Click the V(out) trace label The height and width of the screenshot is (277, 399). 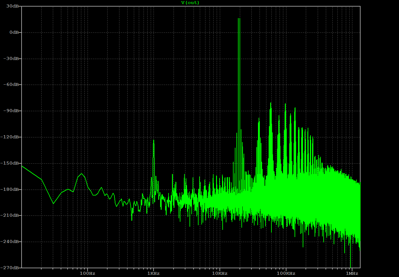190,2
